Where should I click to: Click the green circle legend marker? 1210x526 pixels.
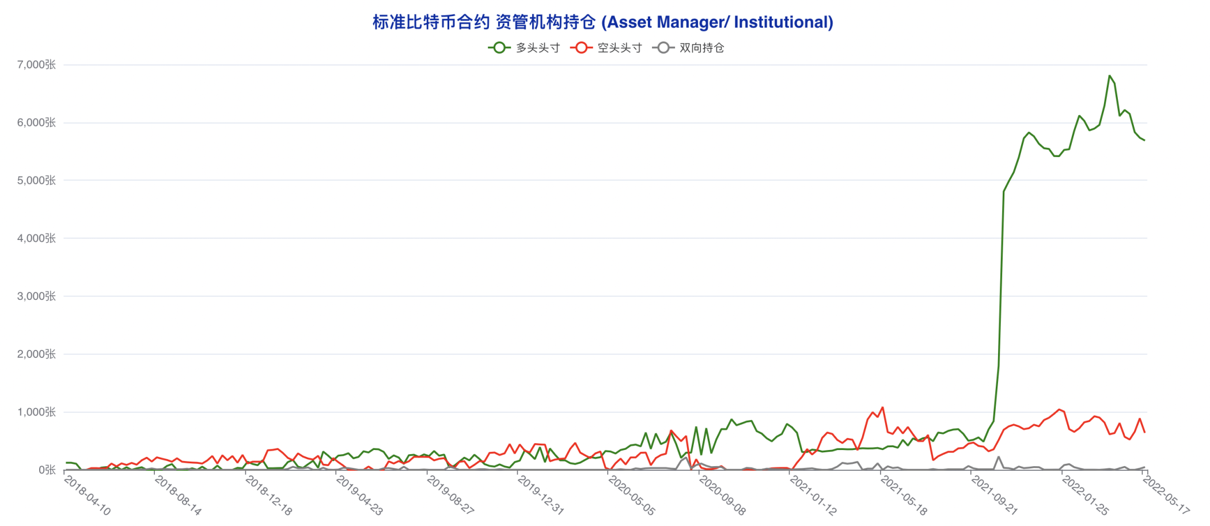coord(499,48)
